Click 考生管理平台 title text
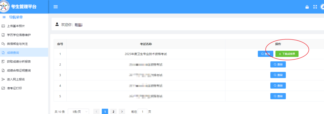Viewport: 324px width, 114px height. (x=24, y=7)
